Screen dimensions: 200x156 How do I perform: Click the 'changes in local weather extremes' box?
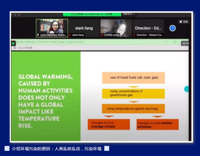(158, 124)
